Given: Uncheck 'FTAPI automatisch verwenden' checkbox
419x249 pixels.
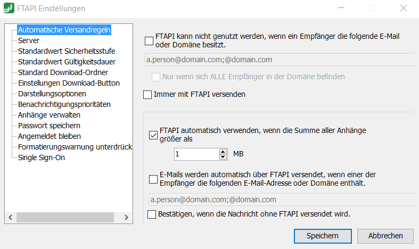Looking at the screenshot, I should [153, 135].
